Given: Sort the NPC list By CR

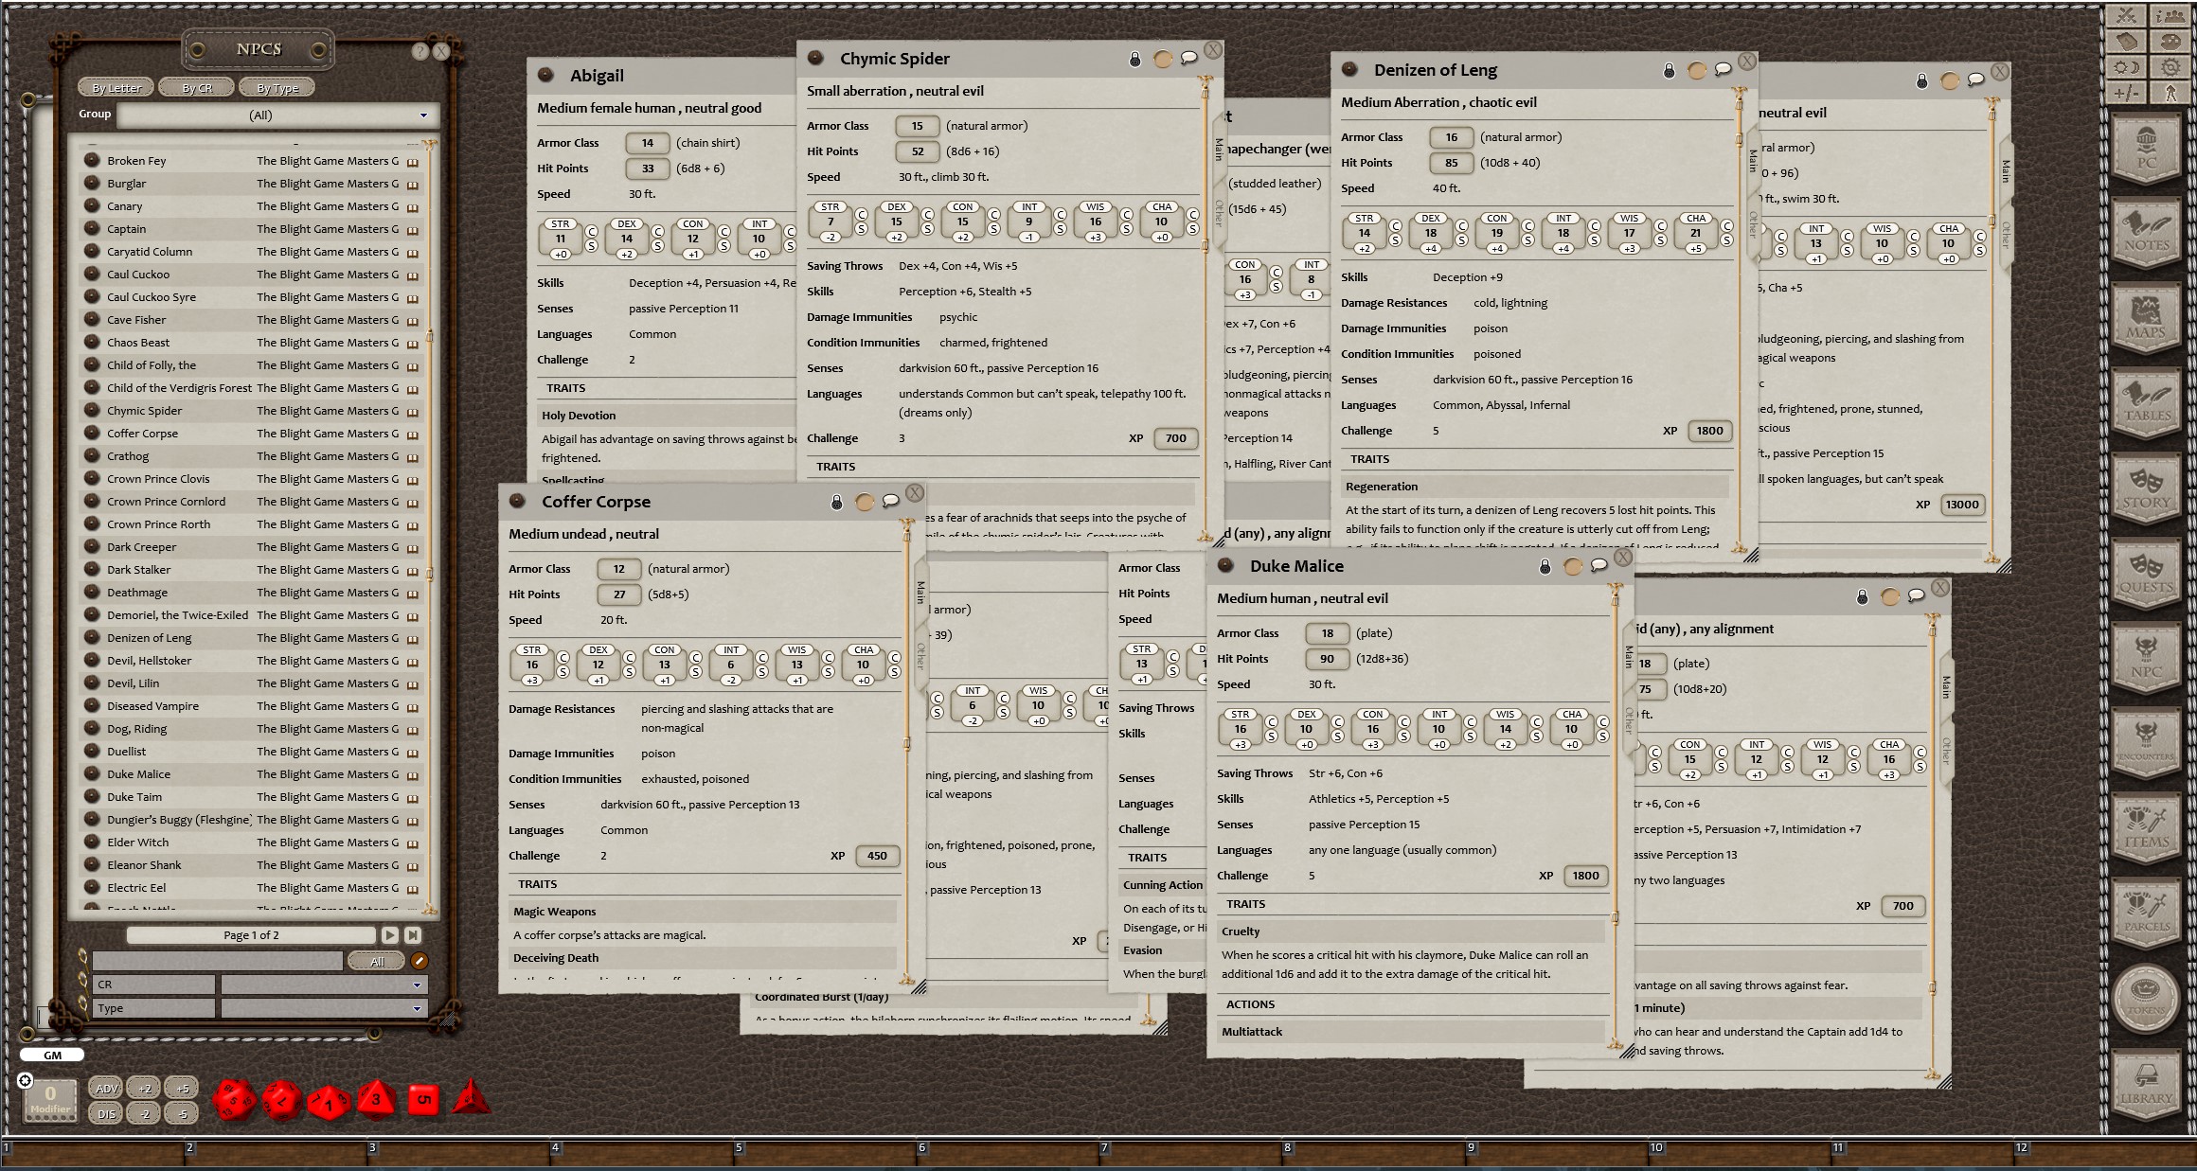Looking at the screenshot, I should (196, 86).
